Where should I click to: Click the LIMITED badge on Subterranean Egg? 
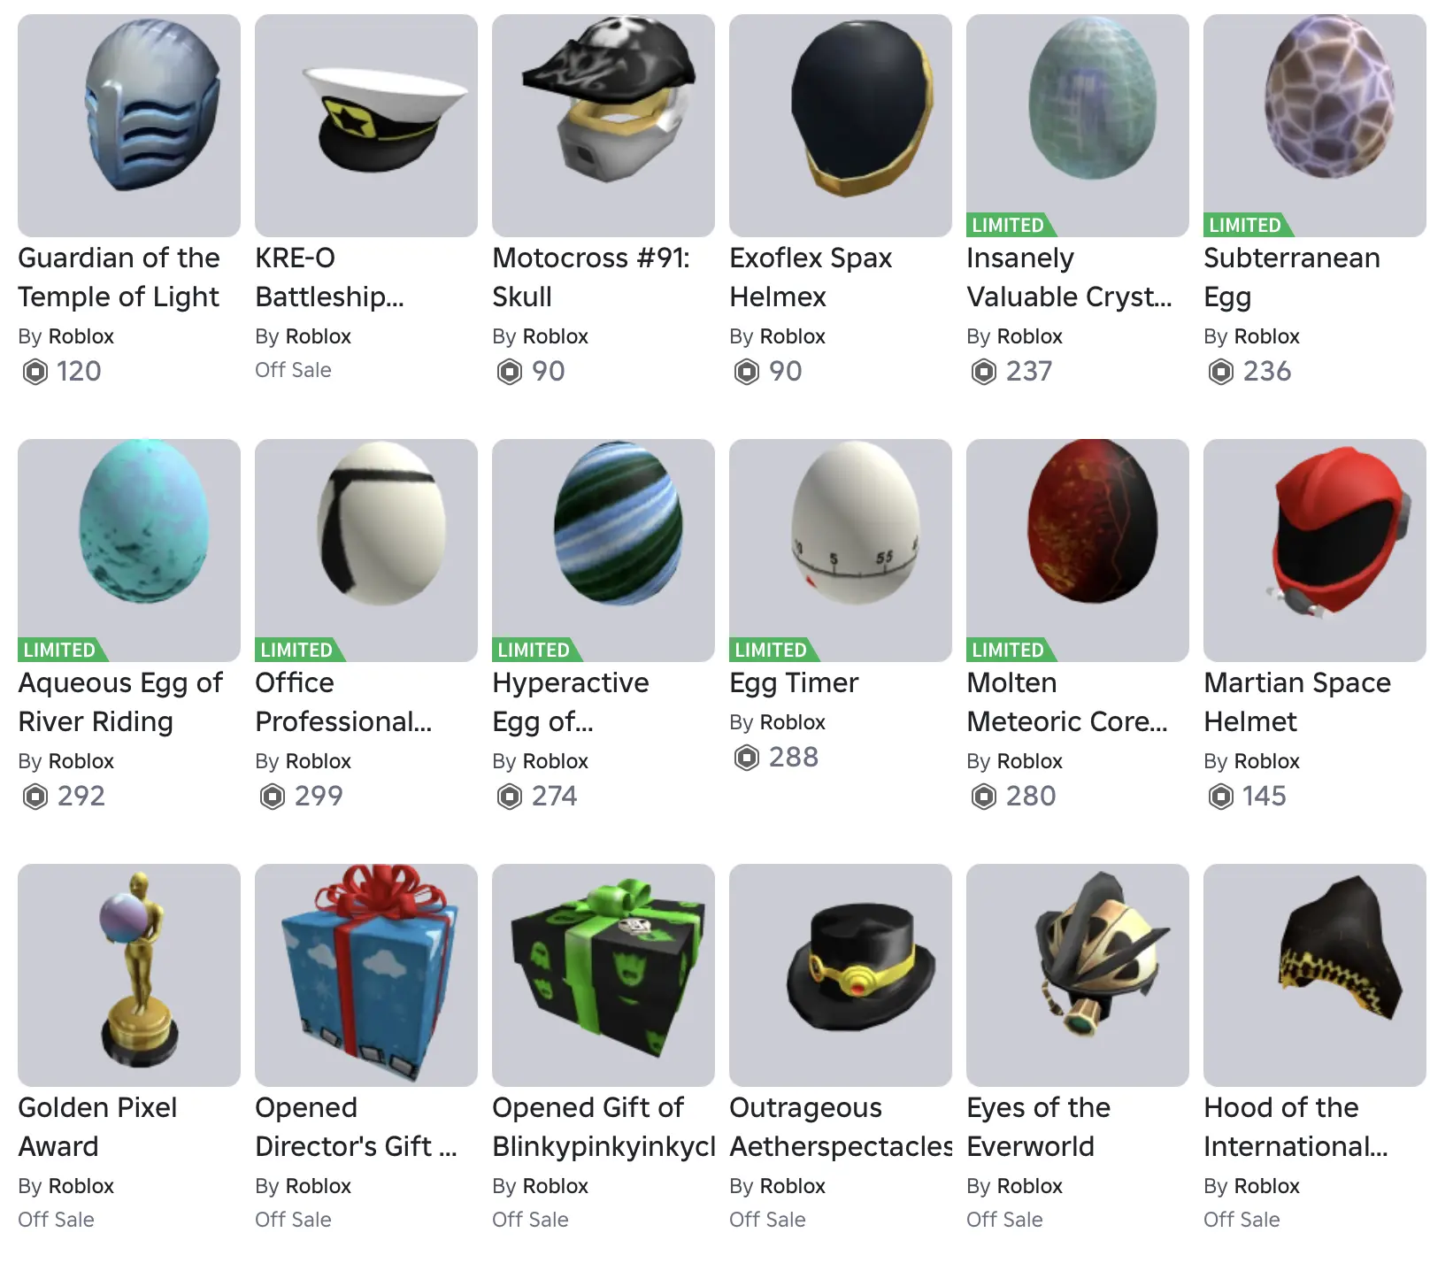1248,225
